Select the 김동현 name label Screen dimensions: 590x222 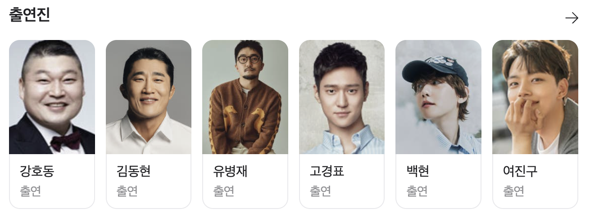point(134,171)
